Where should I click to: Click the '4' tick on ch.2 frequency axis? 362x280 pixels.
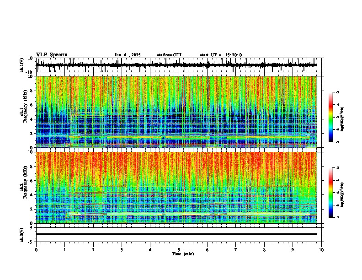click(x=32, y=195)
